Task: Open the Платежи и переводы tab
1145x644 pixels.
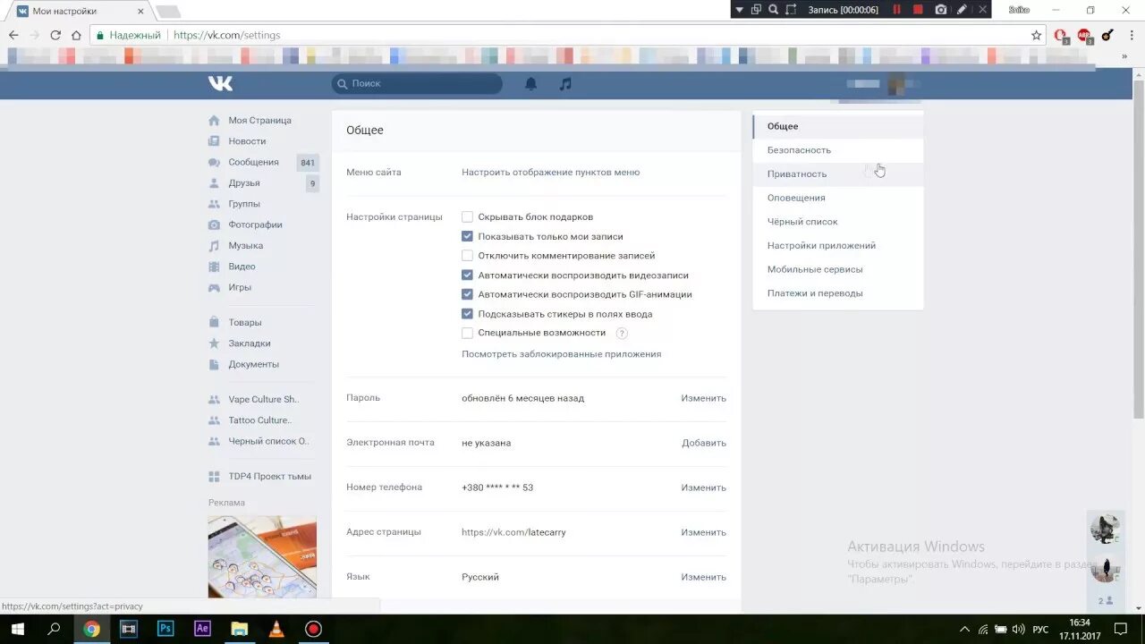Action: click(x=838, y=293)
